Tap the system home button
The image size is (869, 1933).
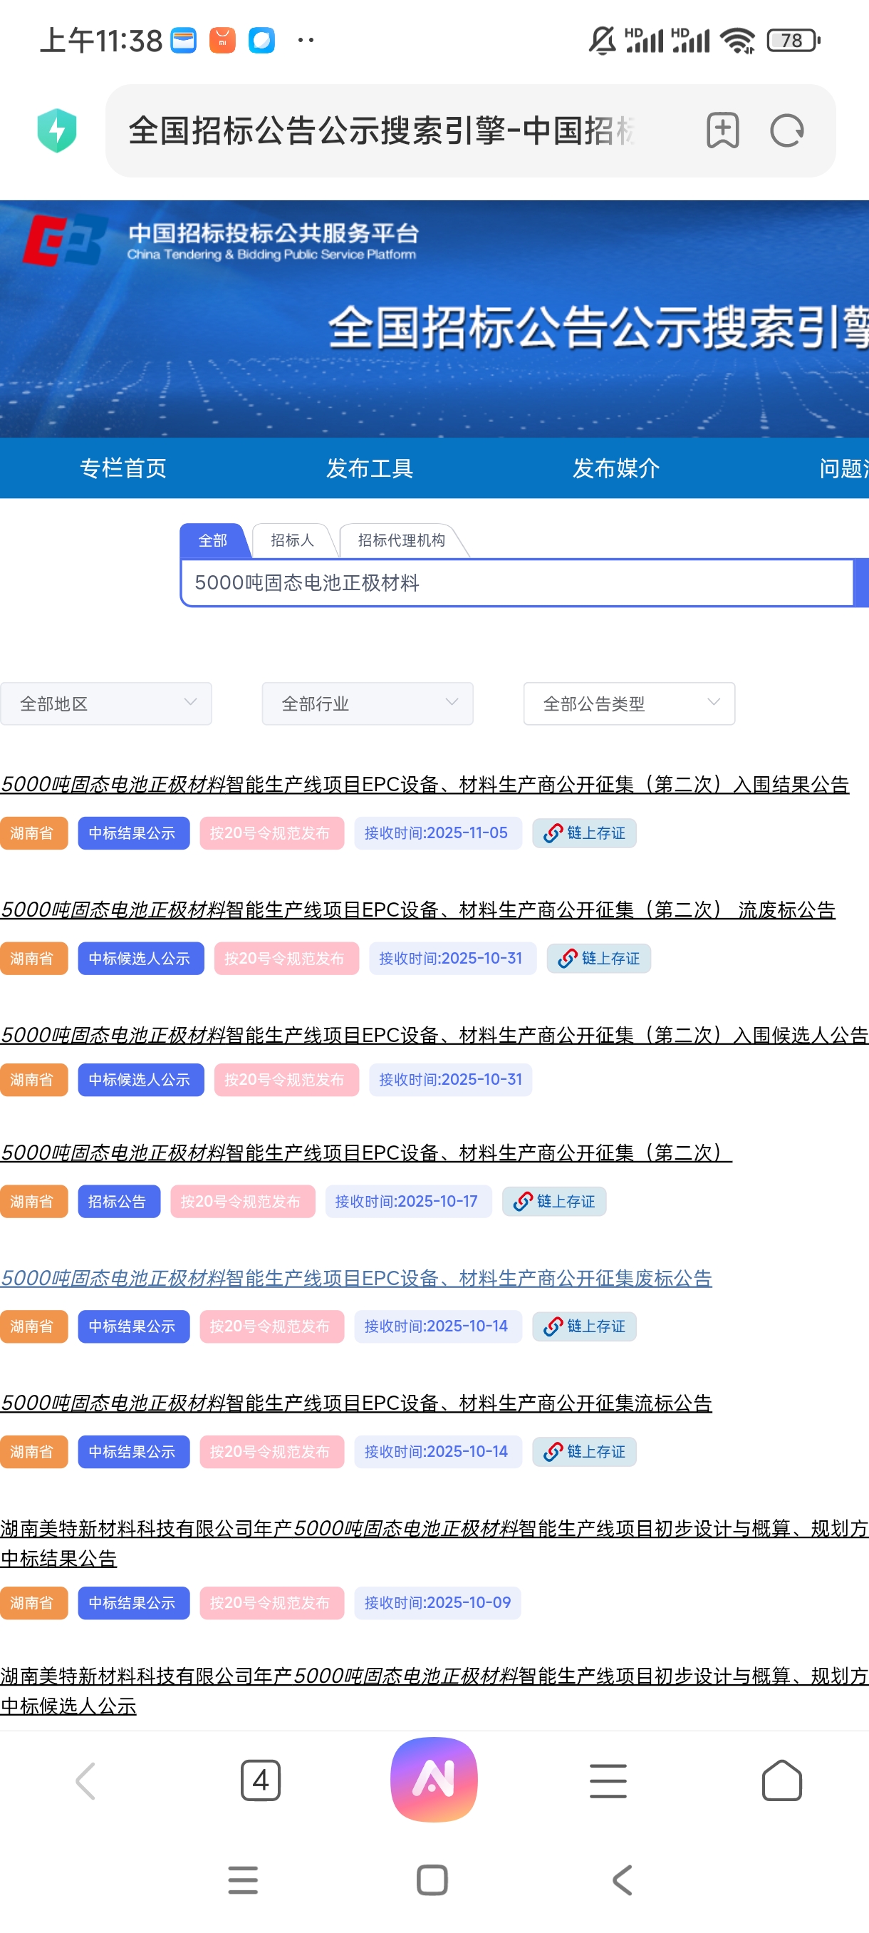point(432,1880)
